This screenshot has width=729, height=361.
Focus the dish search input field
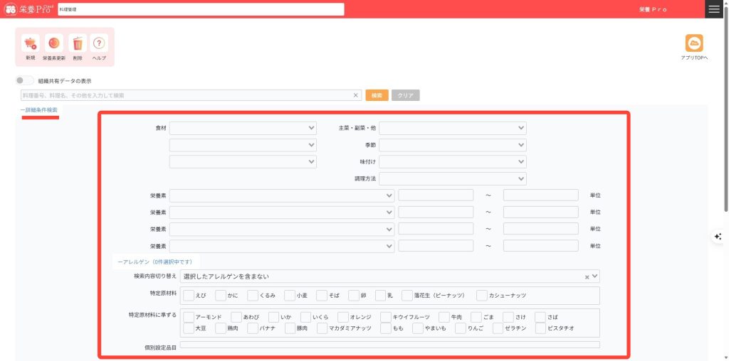191,95
